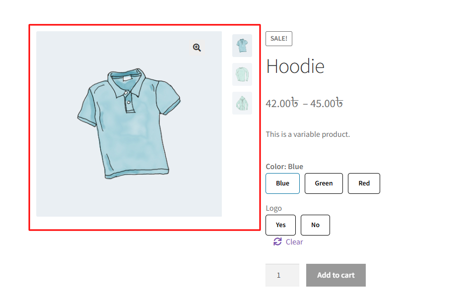Click the text 'This is a variable product.'
The image size is (468, 298).
pos(308,134)
